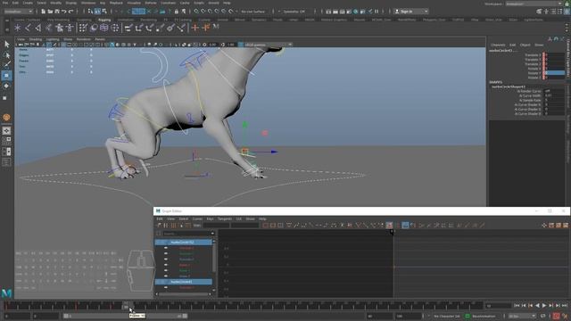Open the Constrain main menu
Image resolution: width=571 pixels, height=321 pixels.
point(169,3)
